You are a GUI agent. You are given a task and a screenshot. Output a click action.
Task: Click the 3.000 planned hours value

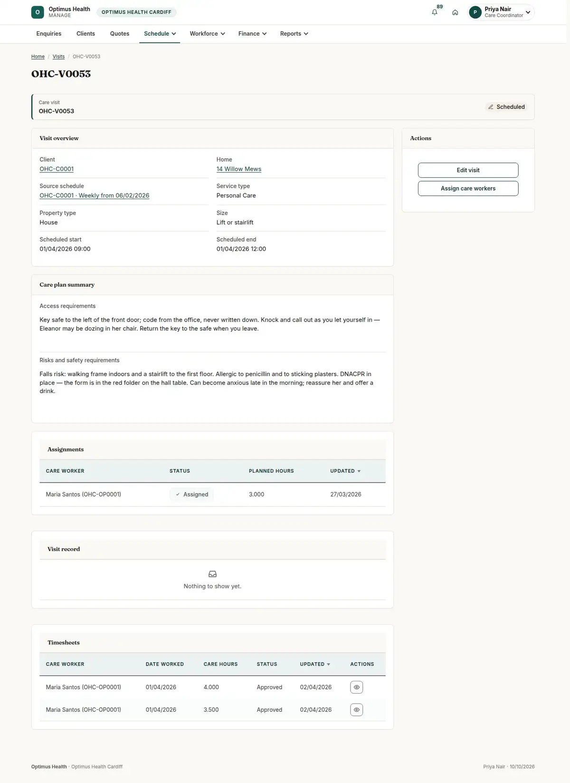256,495
